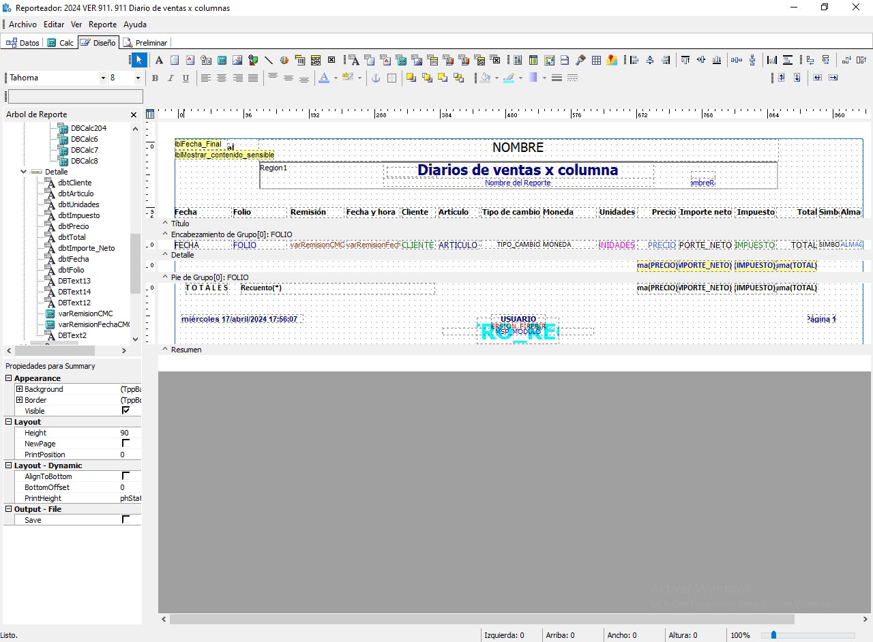Expand the Background property node
Image resolution: width=873 pixels, height=642 pixels.
[x=19, y=389]
